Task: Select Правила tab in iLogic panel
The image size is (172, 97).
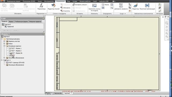Action: point(4,21)
